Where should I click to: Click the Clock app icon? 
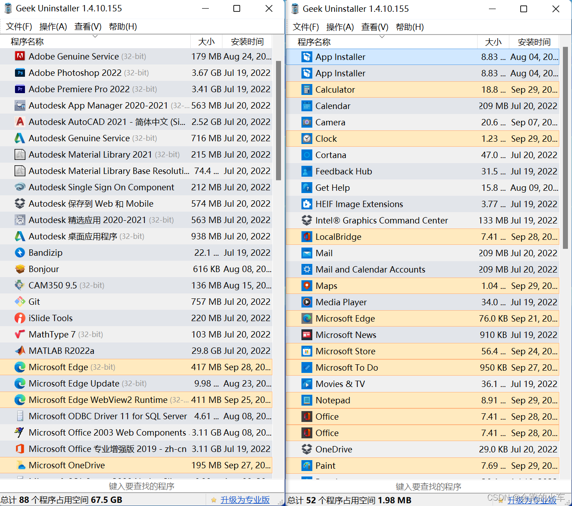(307, 139)
